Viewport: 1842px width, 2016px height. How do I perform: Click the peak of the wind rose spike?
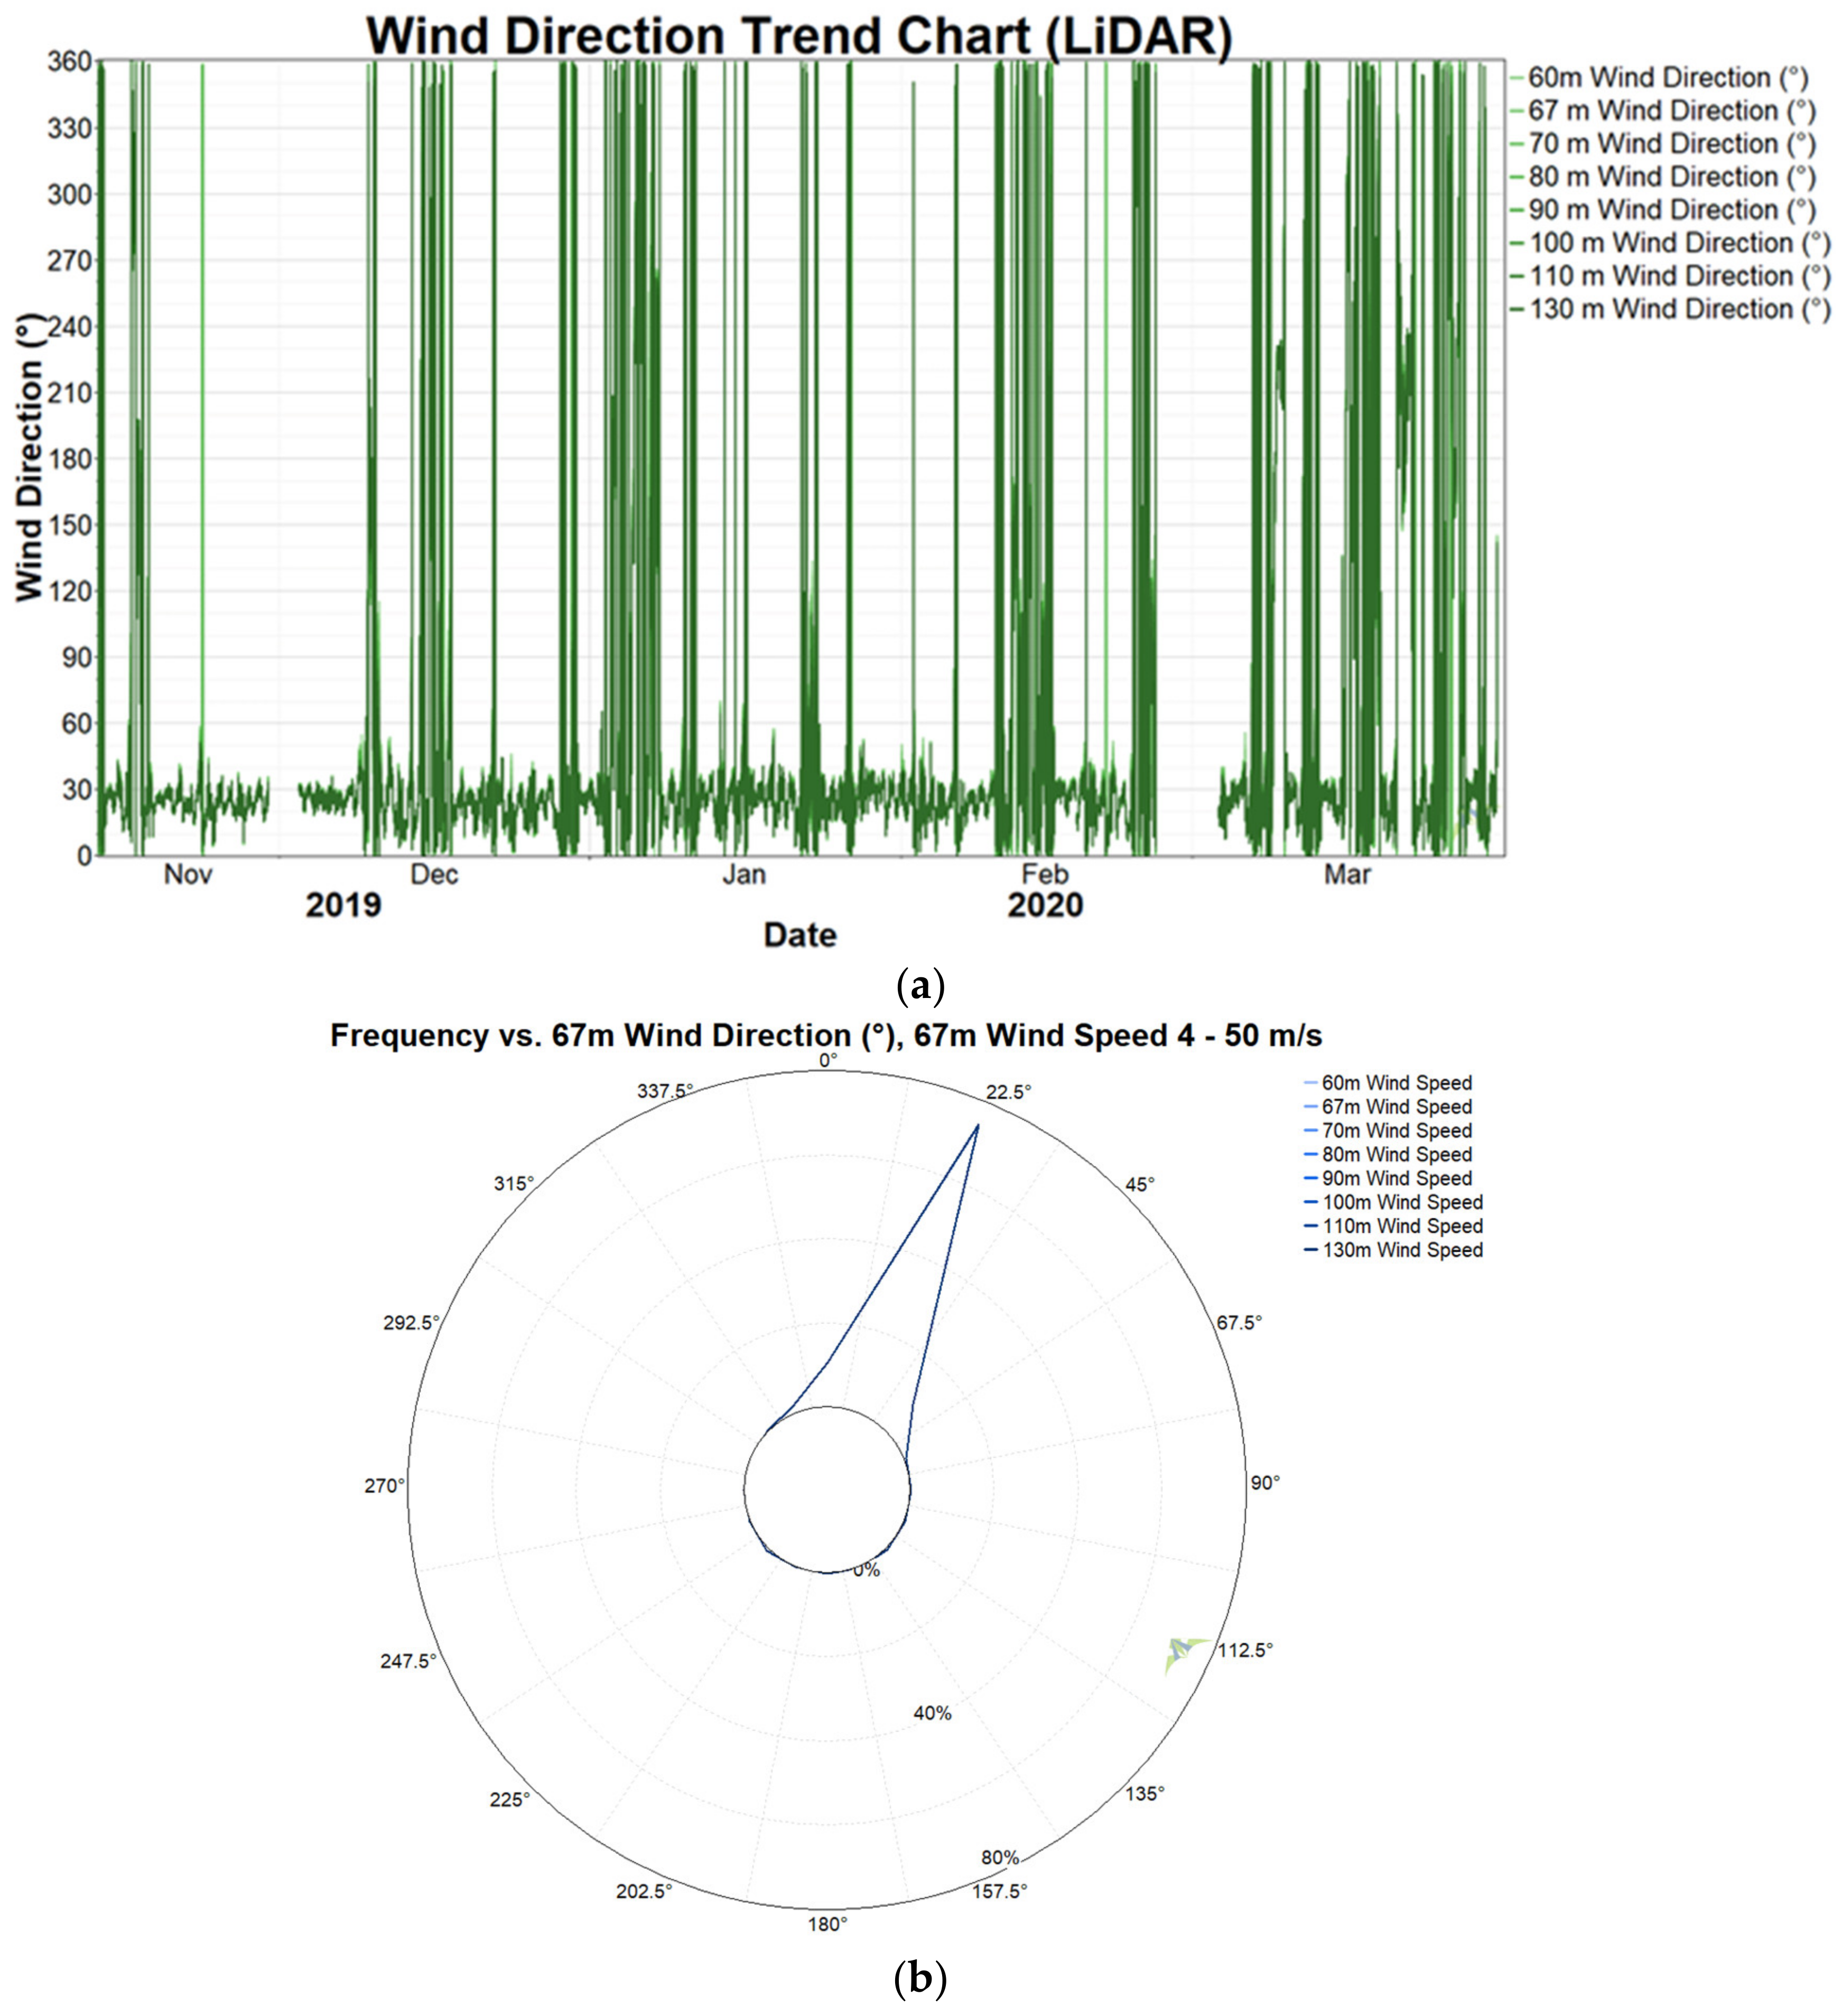coord(979,1125)
